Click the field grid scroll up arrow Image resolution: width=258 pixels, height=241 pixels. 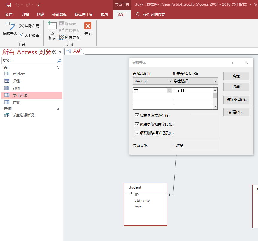click(215, 90)
